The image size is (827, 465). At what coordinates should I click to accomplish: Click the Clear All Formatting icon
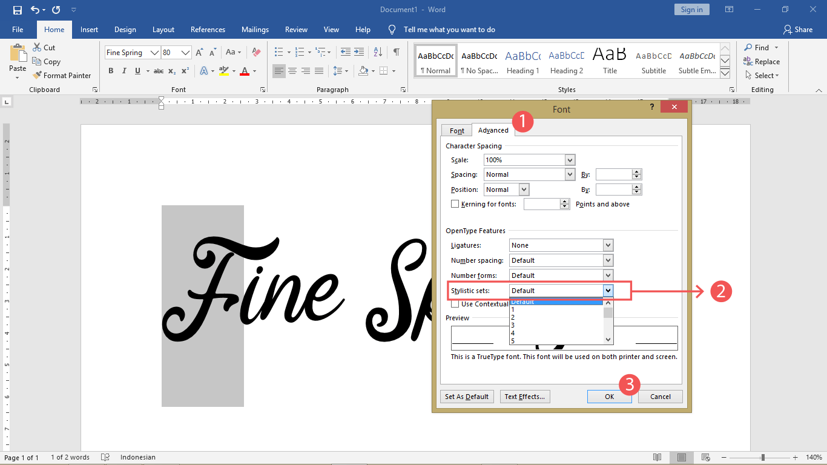click(256, 53)
